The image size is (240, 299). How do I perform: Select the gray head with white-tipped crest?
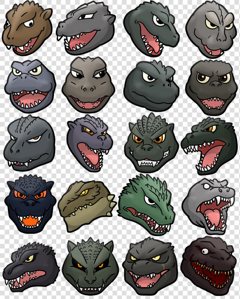tap(86, 28)
